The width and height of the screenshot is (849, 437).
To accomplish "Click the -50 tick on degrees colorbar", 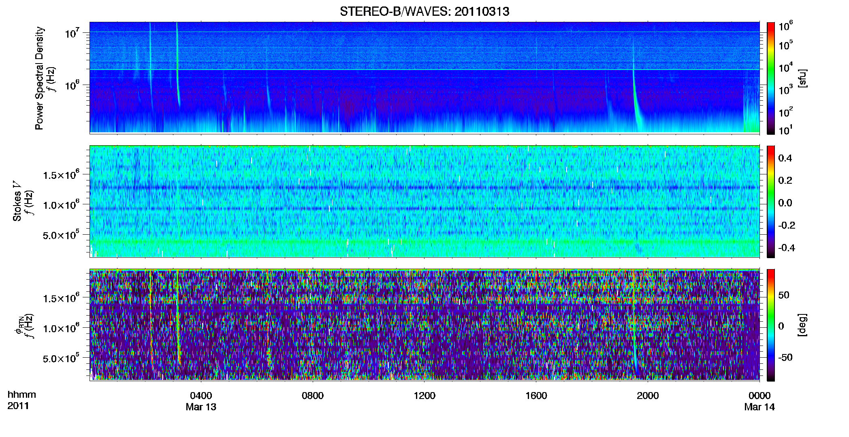I will [785, 357].
